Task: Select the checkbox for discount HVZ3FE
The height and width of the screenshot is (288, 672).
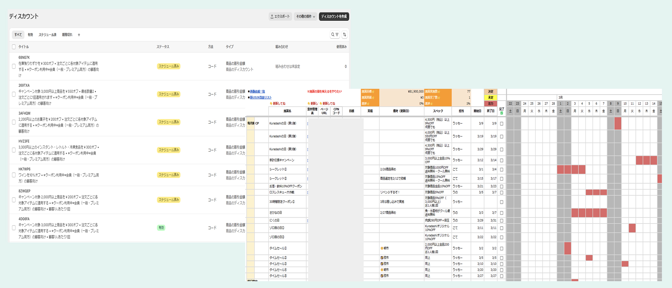Action: point(14,150)
